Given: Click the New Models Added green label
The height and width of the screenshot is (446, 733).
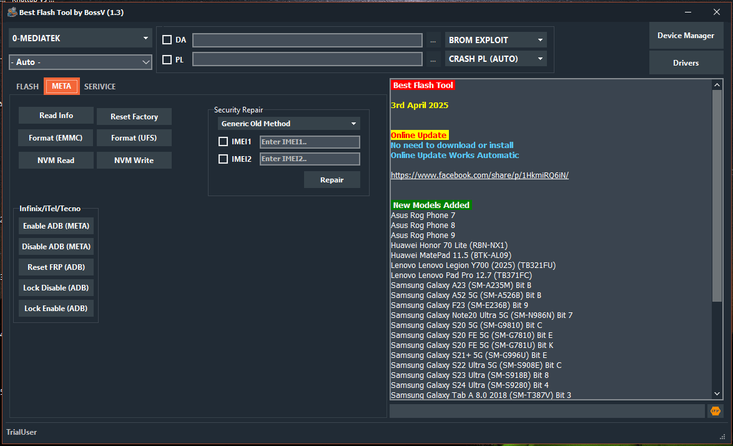Looking at the screenshot, I should tap(431, 205).
